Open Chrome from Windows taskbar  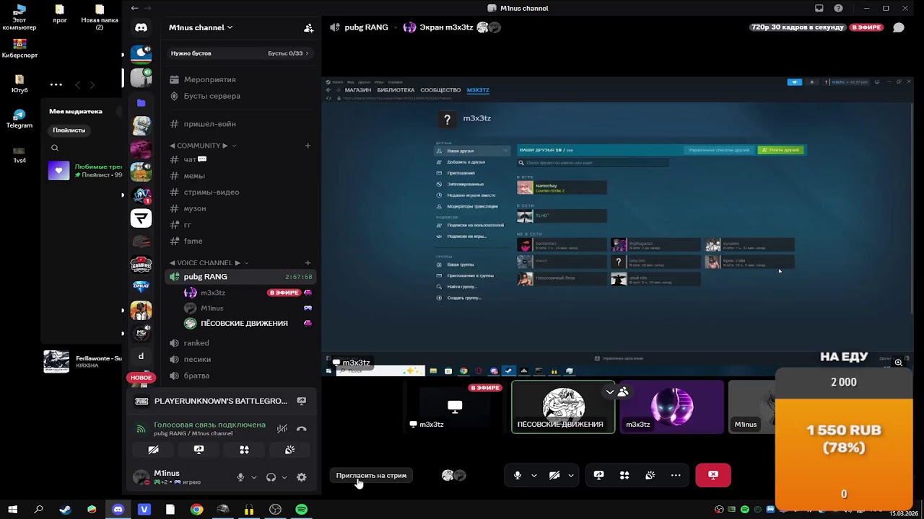click(x=196, y=510)
